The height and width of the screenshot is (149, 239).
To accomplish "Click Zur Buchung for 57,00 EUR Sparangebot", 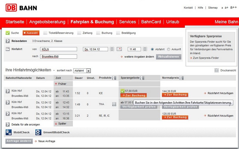I will tap(134, 95).
